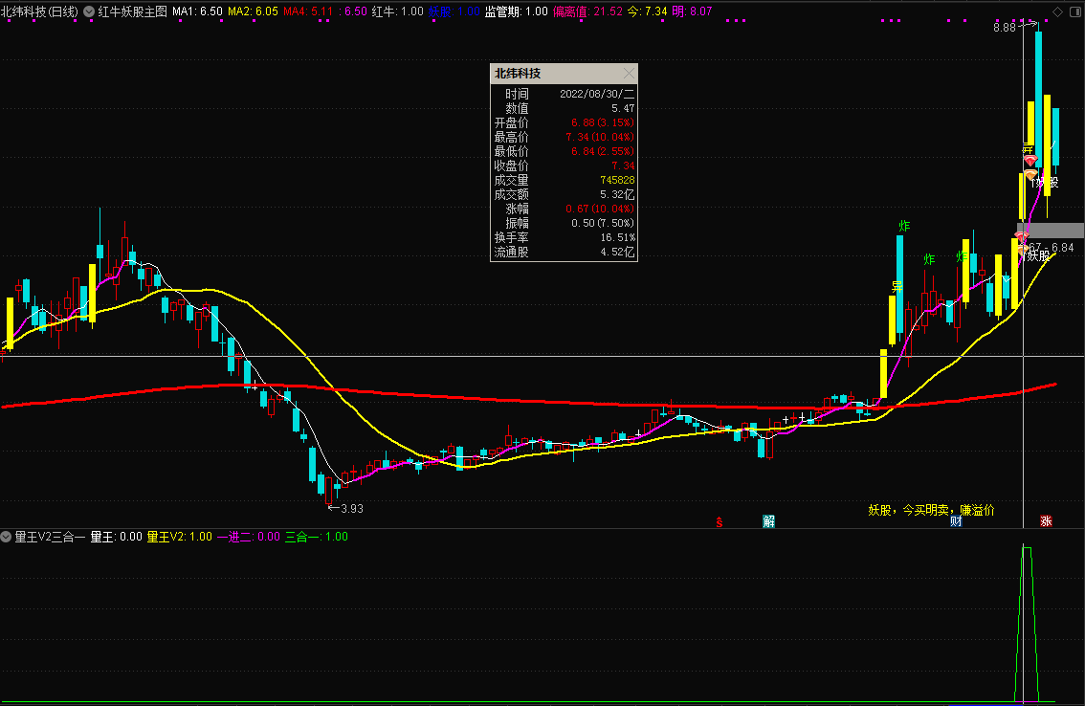Click the upper red diamond signal icon
The height and width of the screenshot is (706, 1085).
[1030, 162]
